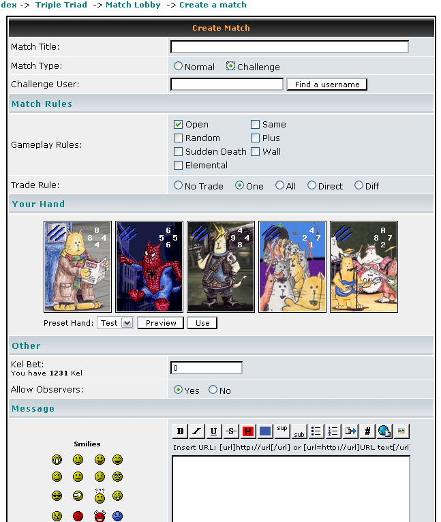Image resolution: width=441 pixels, height=522 pixels.
Task: Click the Kel Bet amount field
Action: pyautogui.click(x=206, y=368)
